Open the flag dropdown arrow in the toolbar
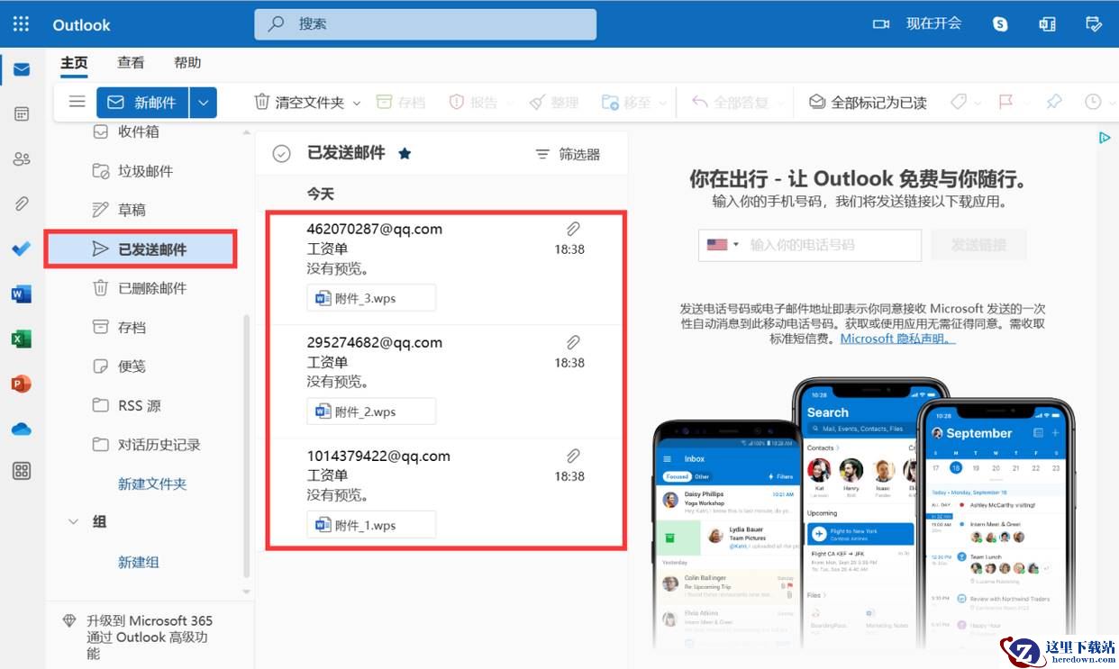The width and height of the screenshot is (1119, 669). 1026,104
